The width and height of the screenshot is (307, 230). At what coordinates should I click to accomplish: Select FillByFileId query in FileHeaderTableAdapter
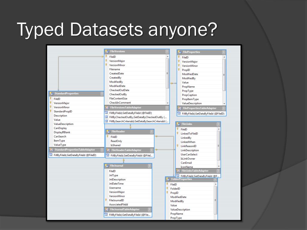(131, 156)
